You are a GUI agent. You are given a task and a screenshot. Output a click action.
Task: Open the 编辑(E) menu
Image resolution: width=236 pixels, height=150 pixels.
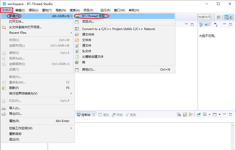(20, 10)
